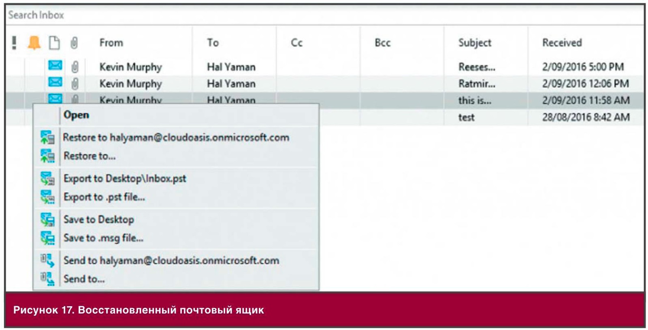The height and width of the screenshot is (330, 648).
Task: Click icon beside Restore to halyaman@cloudoasis.onmicrosoft.com
Action: tap(47, 137)
